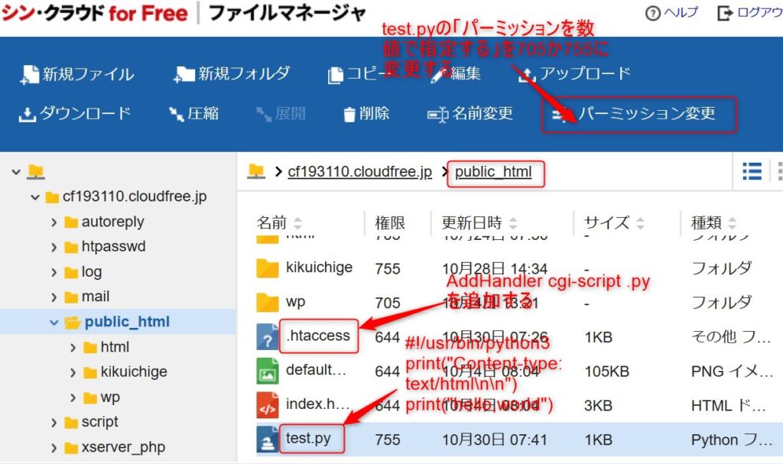Collapse the public_html tree folder

pyautogui.click(x=54, y=323)
